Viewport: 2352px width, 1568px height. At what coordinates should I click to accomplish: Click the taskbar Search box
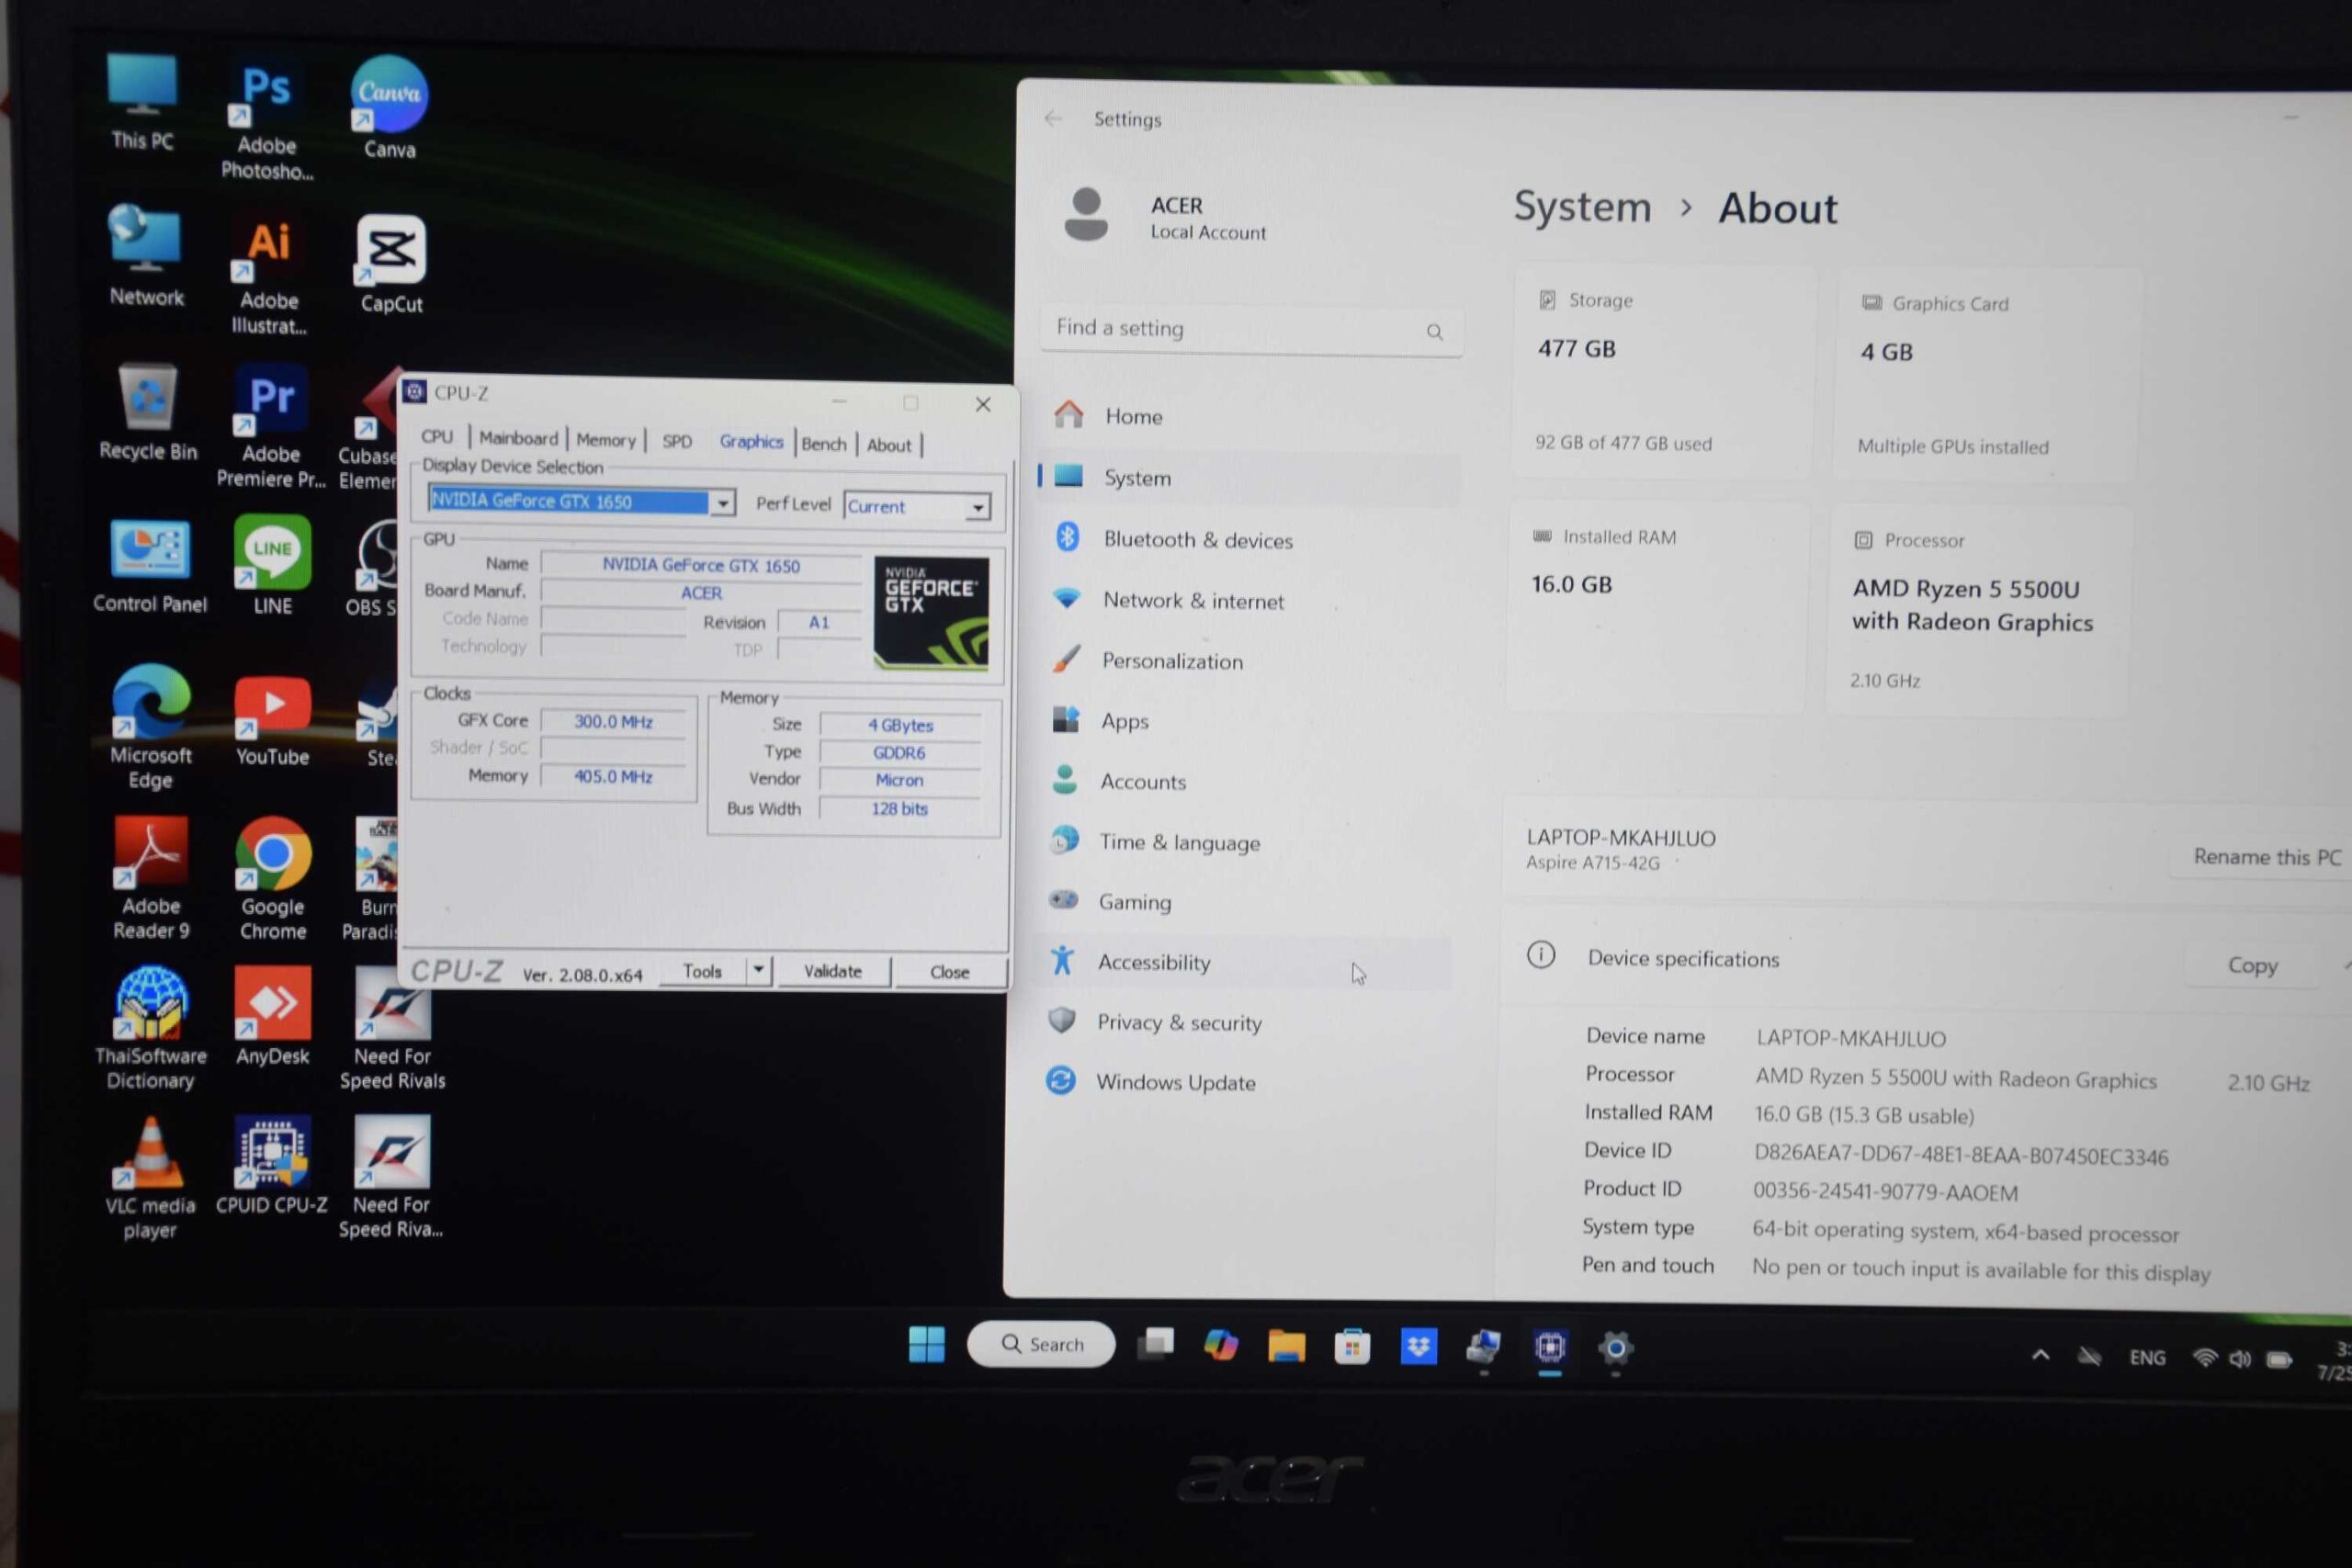pyautogui.click(x=1041, y=1343)
